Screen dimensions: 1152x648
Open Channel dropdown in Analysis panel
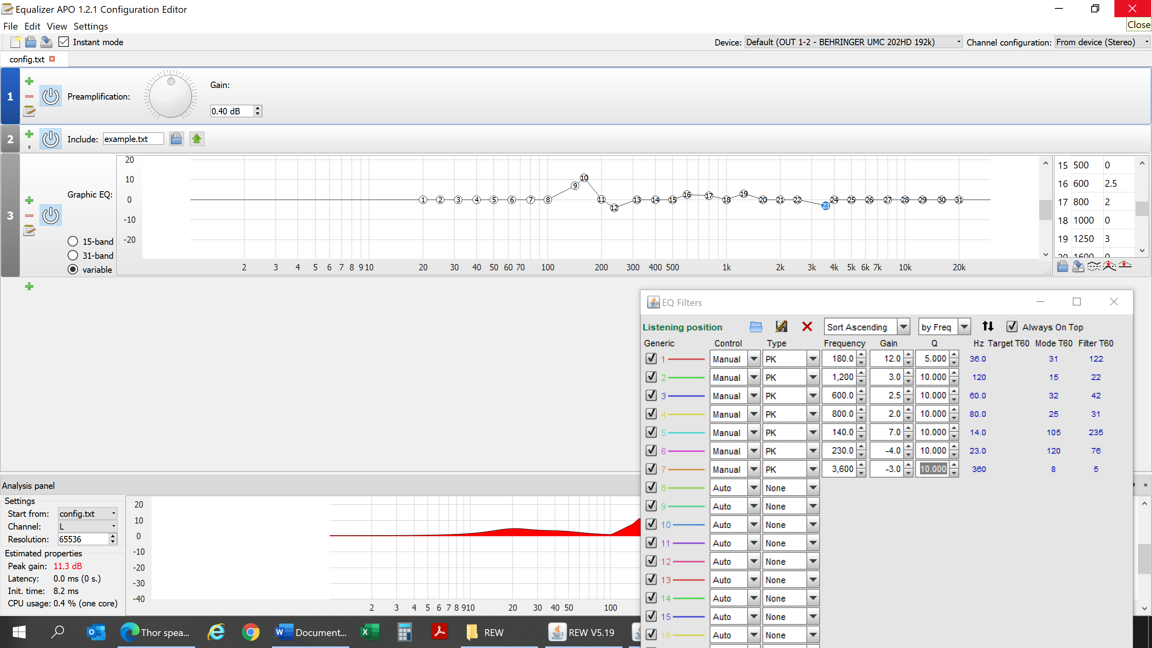[88, 526]
